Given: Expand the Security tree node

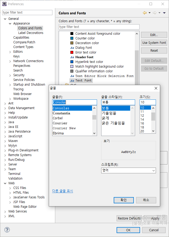Looking at the screenshot, I should tap(10, 75).
